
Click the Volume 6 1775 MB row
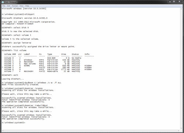[48, 69]
